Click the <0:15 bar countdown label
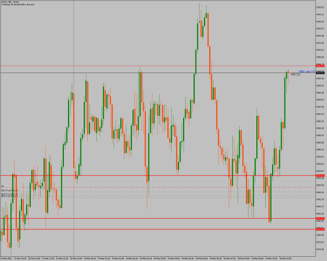Viewport: 327px width, 261px height. 295,74
